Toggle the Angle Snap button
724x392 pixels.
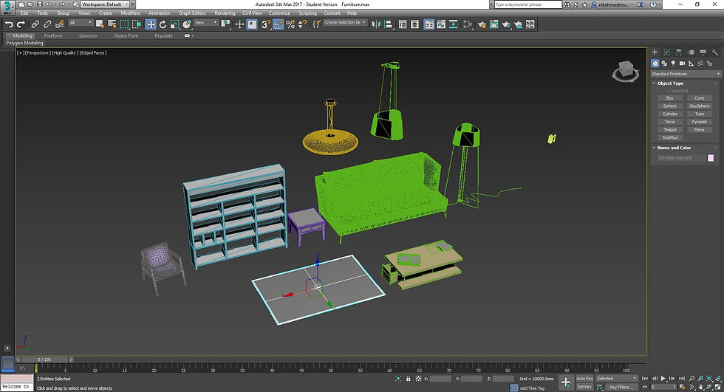[x=278, y=24]
